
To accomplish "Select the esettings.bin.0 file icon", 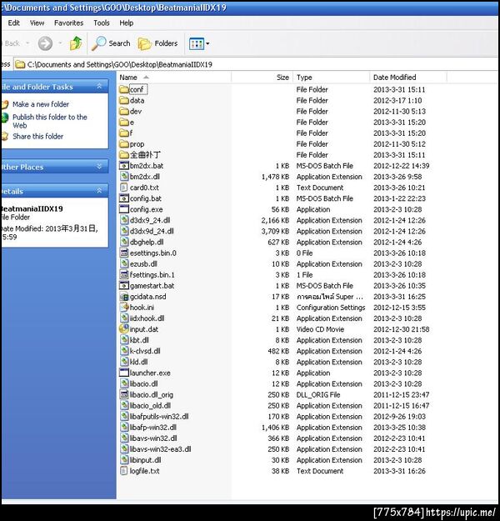I will point(124,253).
